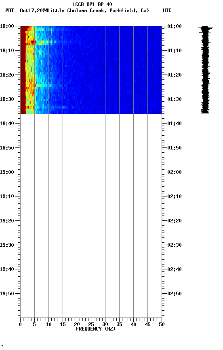This screenshot has height=350, width=223.
Task: Click the '19:30' PDT time label
Action: [x=7, y=245]
